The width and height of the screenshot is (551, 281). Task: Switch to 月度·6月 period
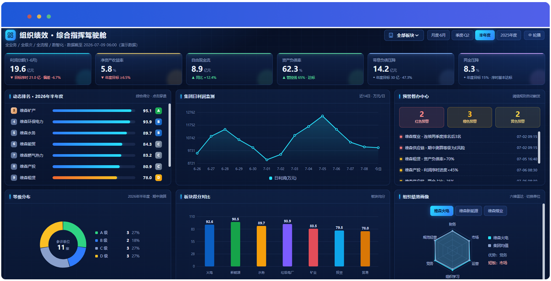[x=439, y=35]
